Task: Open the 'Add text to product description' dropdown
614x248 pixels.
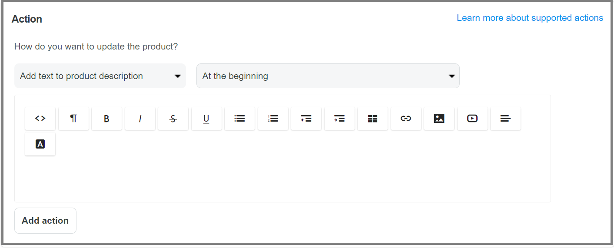Action: coord(100,76)
